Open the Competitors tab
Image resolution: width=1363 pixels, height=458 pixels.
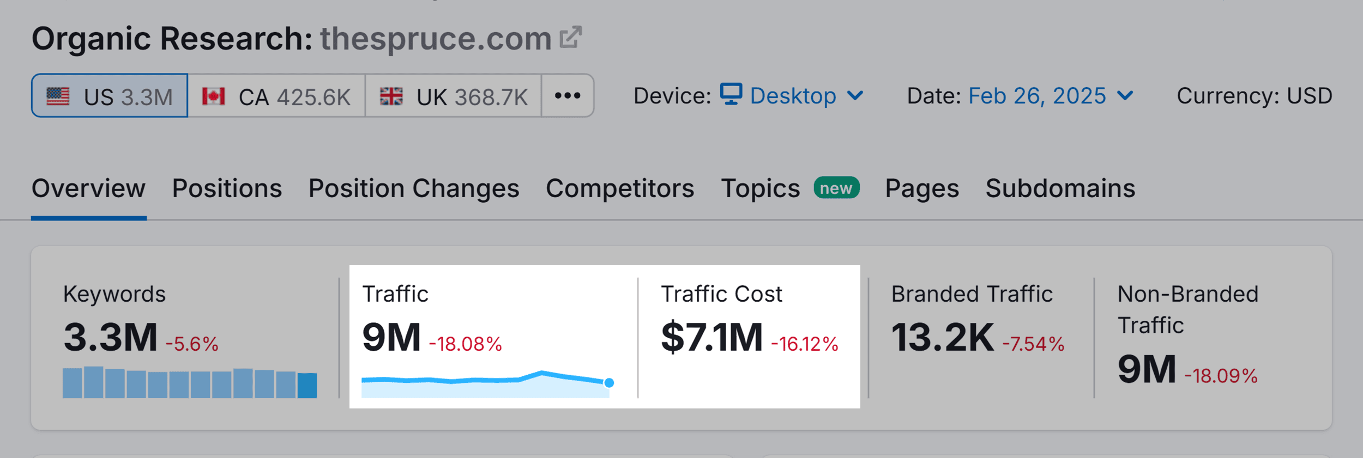620,188
